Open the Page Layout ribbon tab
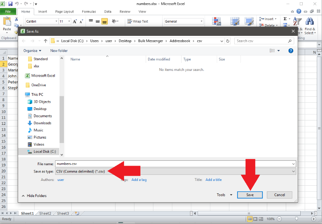The width and height of the screenshot is (322, 224). tap(64, 12)
